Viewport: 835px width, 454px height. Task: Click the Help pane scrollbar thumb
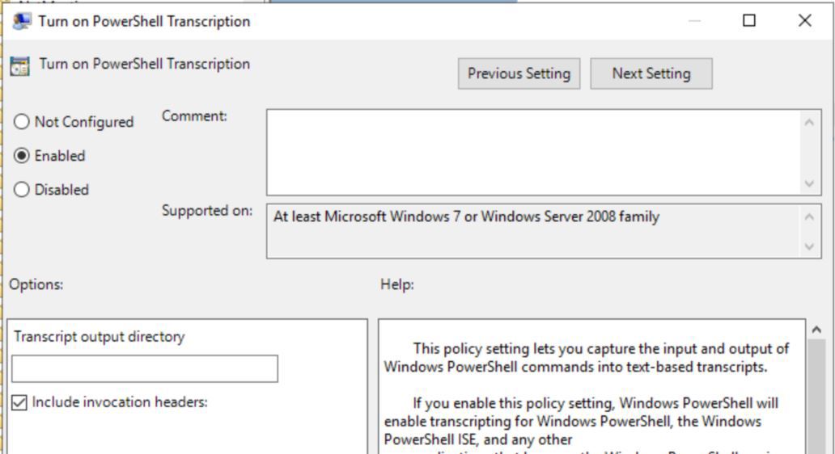[816, 396]
